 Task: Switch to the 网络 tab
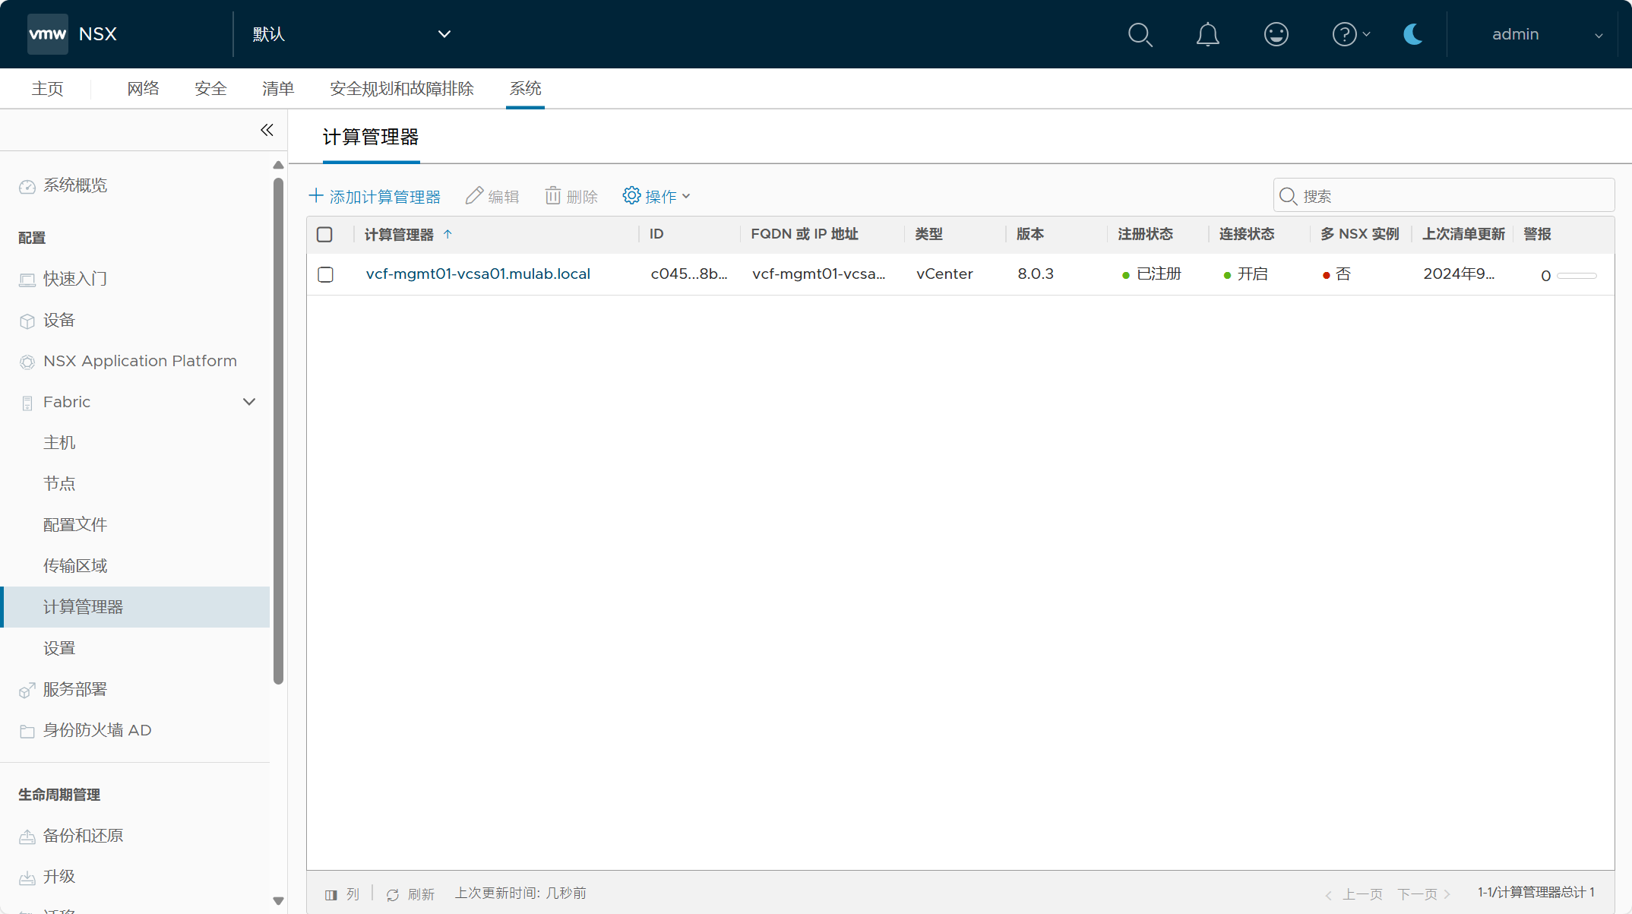coord(143,89)
